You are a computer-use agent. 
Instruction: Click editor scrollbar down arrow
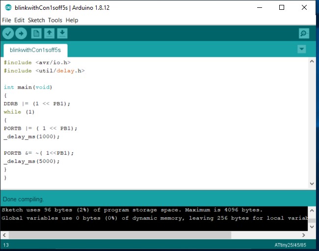pos(312,183)
